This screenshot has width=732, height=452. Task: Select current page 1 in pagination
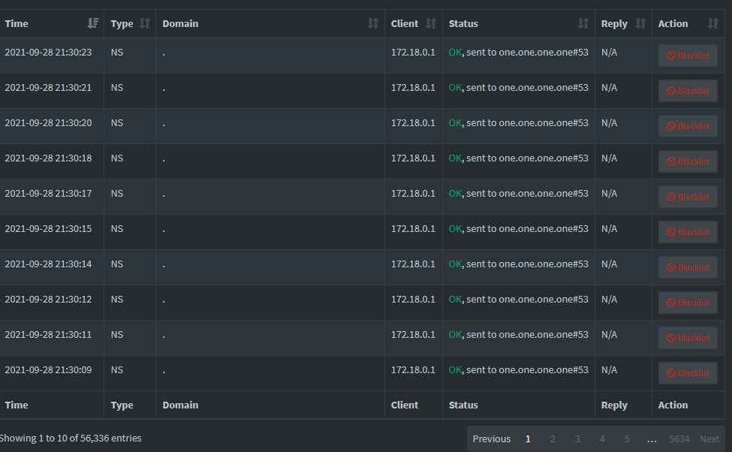tap(528, 439)
